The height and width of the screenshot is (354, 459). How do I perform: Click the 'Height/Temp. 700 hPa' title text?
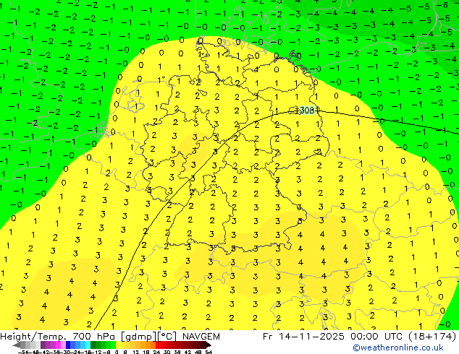coord(58,337)
